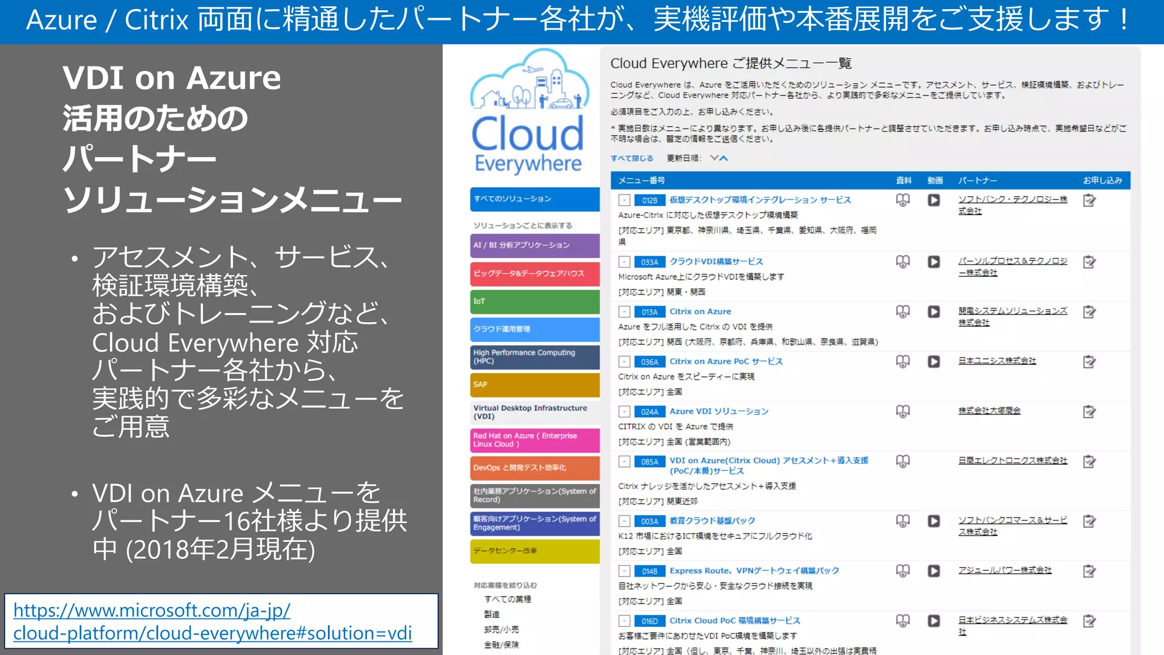Select Virtual Desktop Infrastructure (VDI) category
Screen dimensions: 1164x655
coord(535,413)
